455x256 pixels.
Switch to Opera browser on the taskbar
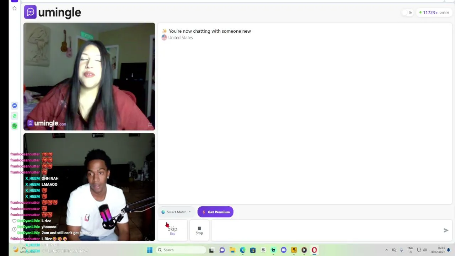point(314,250)
